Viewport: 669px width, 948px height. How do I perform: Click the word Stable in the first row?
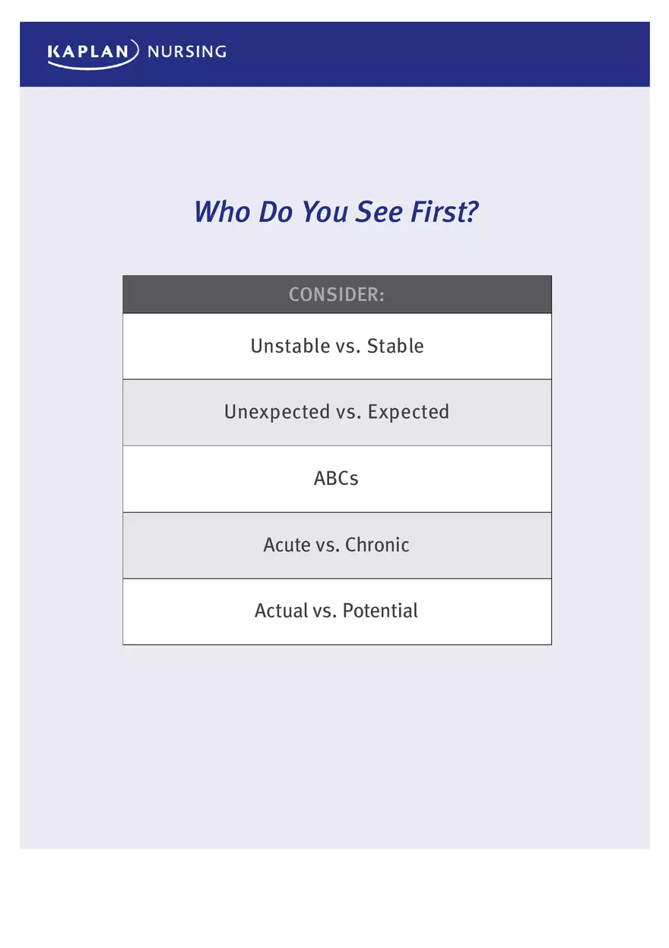395,346
